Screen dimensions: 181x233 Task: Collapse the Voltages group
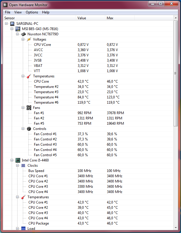[x=23, y=39]
